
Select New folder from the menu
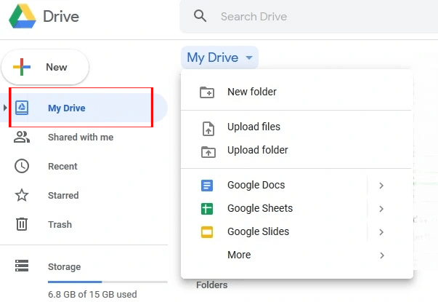(x=251, y=92)
